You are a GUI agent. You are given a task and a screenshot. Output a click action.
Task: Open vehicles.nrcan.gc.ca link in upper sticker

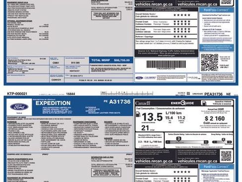point(154,4)
